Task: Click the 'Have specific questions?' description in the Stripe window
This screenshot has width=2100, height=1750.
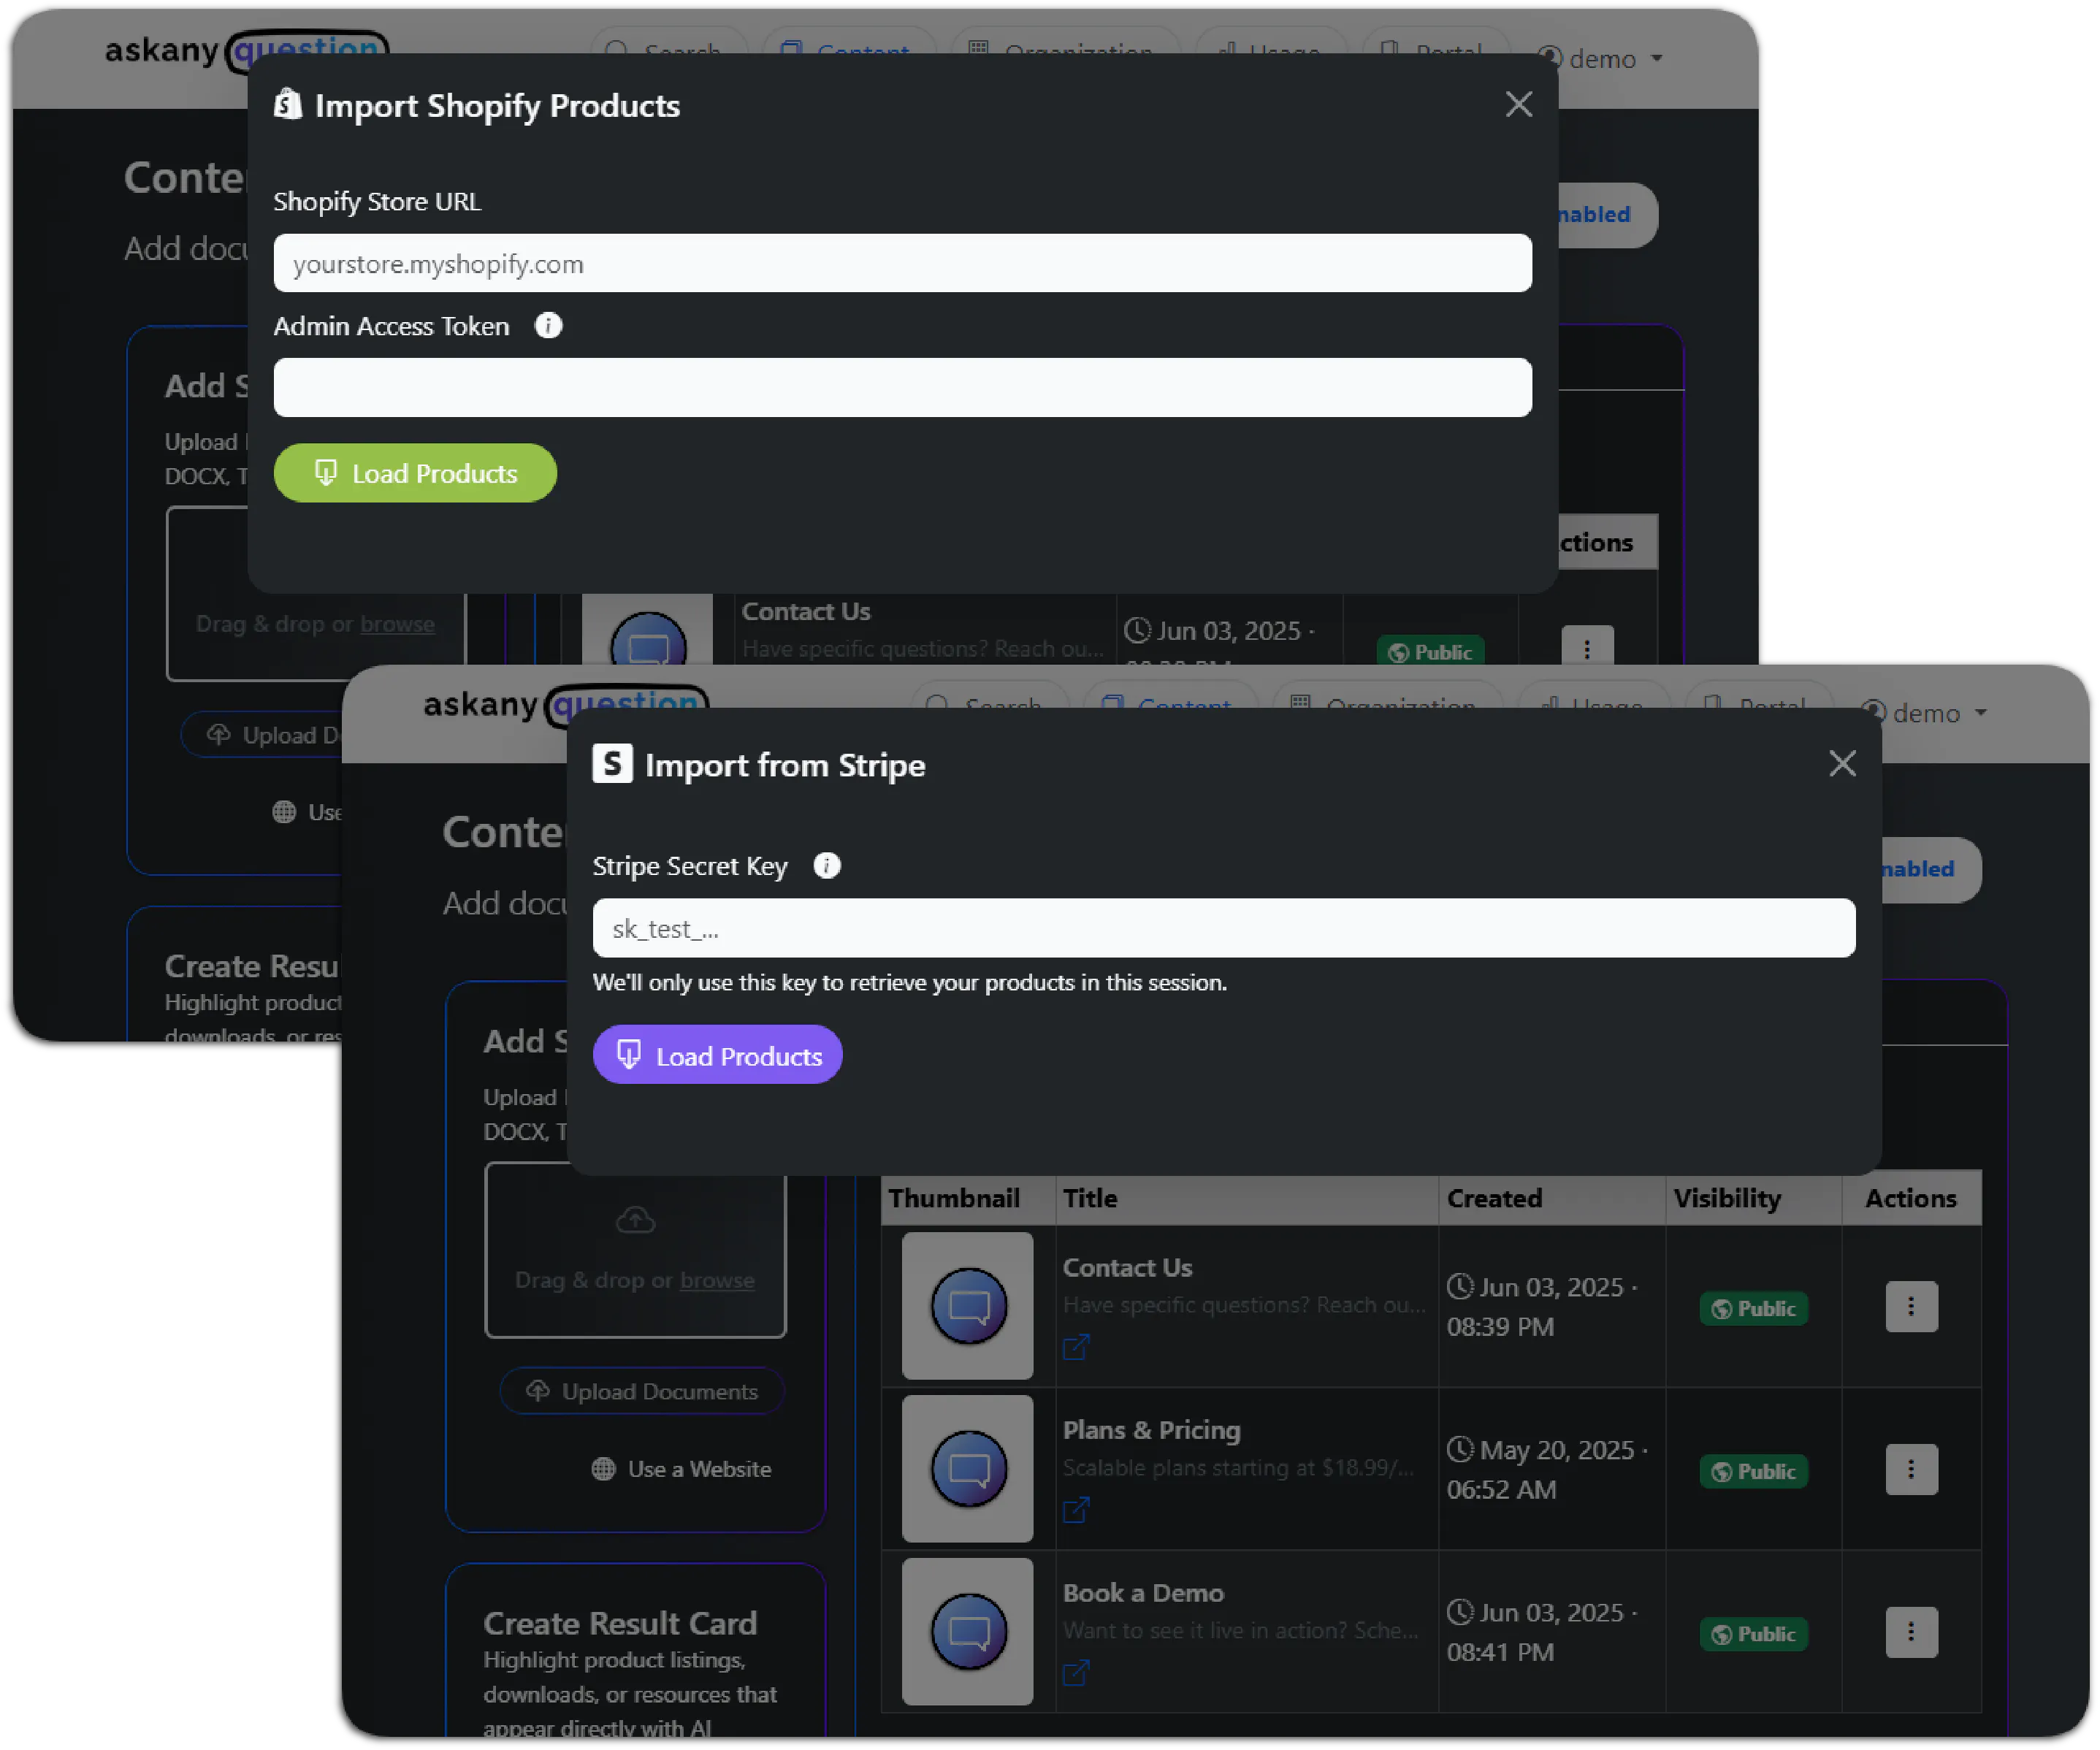Action: pos(1244,1304)
